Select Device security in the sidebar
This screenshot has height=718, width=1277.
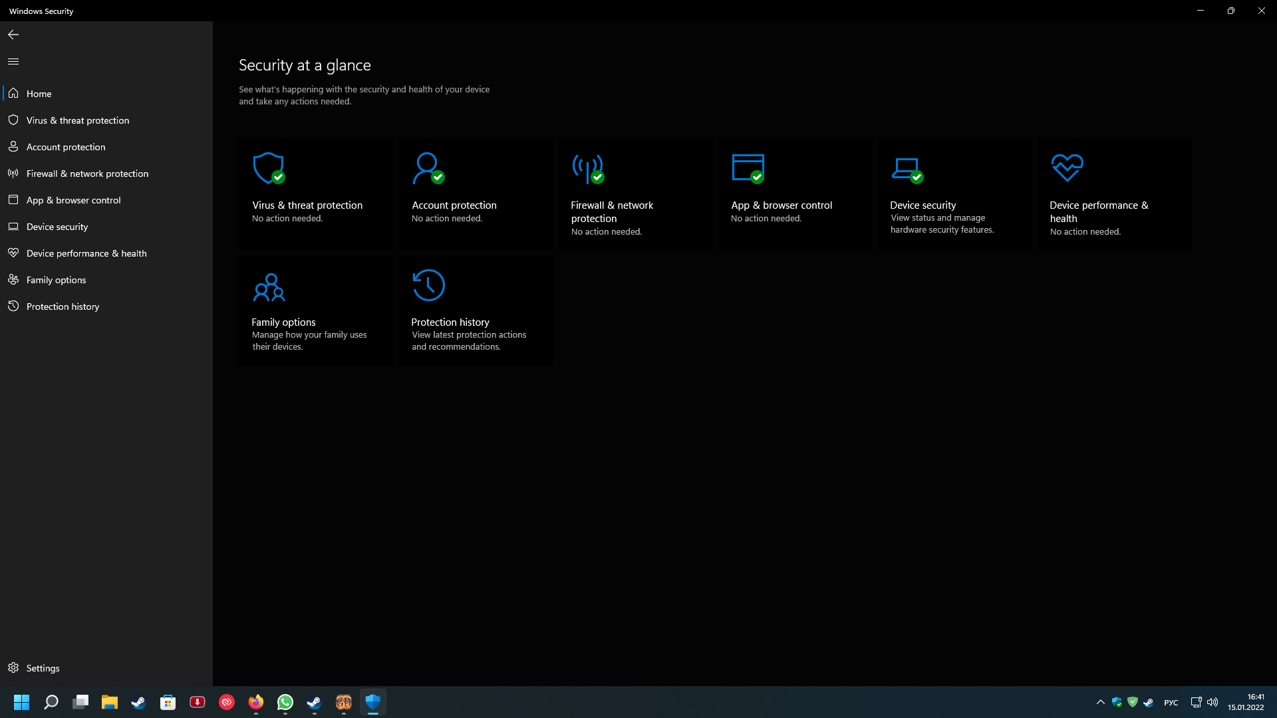pyautogui.click(x=106, y=227)
